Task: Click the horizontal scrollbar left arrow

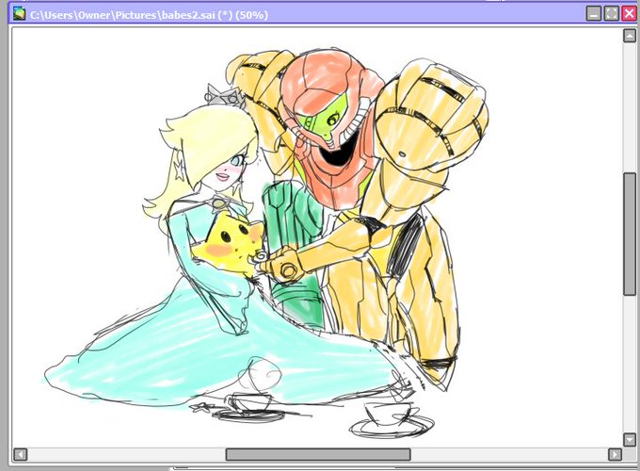Action: pyautogui.click(x=21, y=454)
